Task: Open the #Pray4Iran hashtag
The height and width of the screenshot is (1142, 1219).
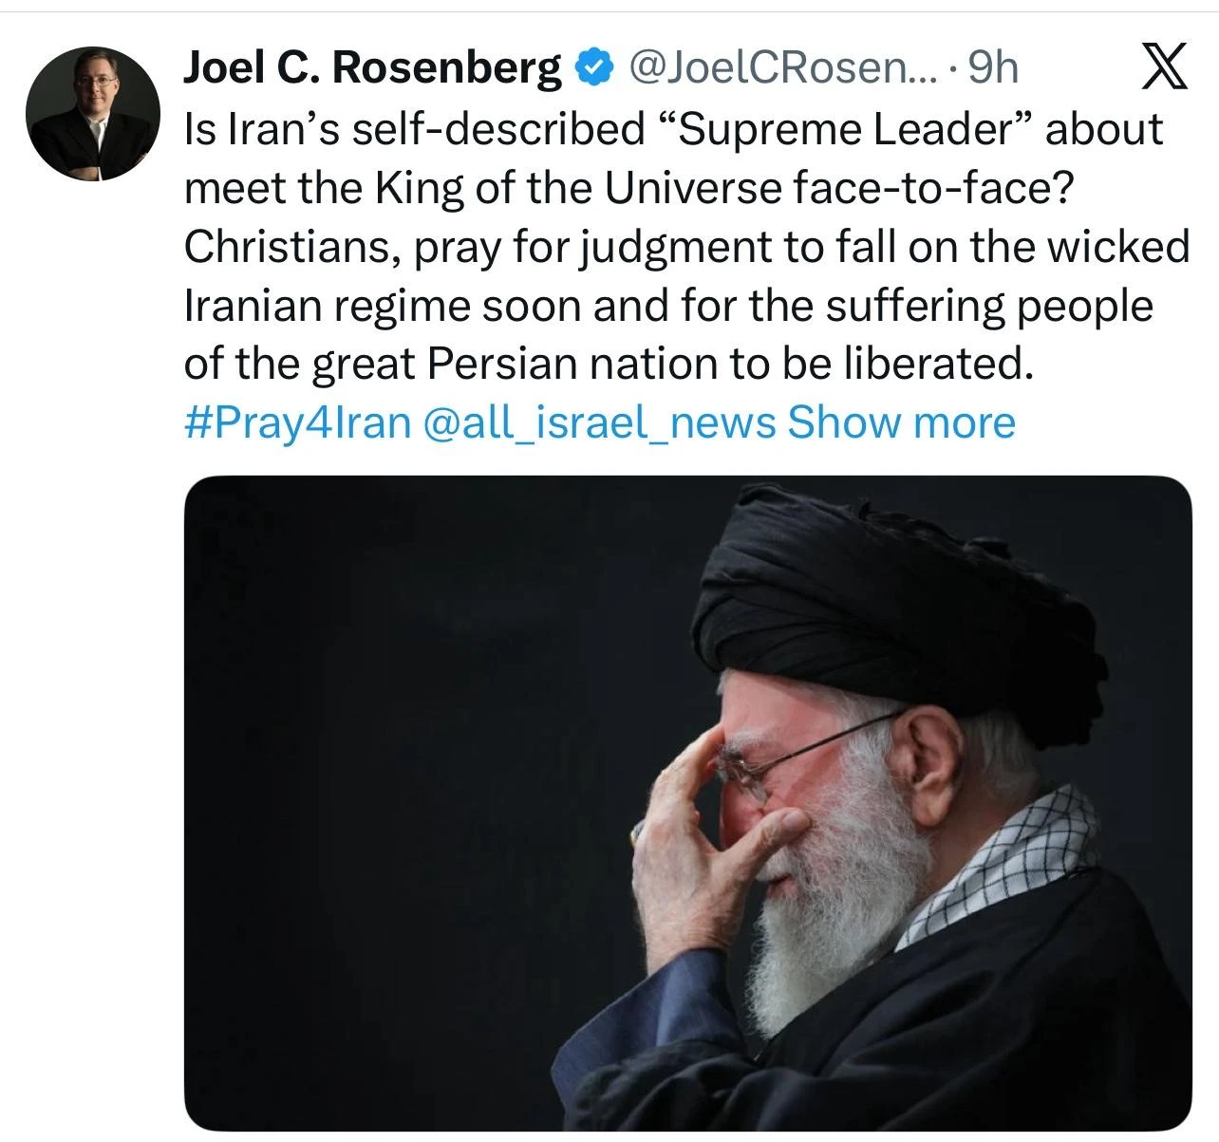Action: (x=296, y=422)
